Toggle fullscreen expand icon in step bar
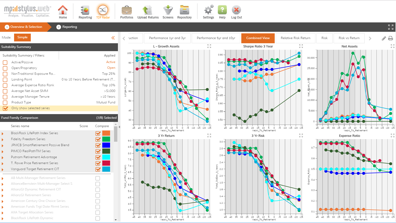Screen dimensions: 396x223 point(391,27)
